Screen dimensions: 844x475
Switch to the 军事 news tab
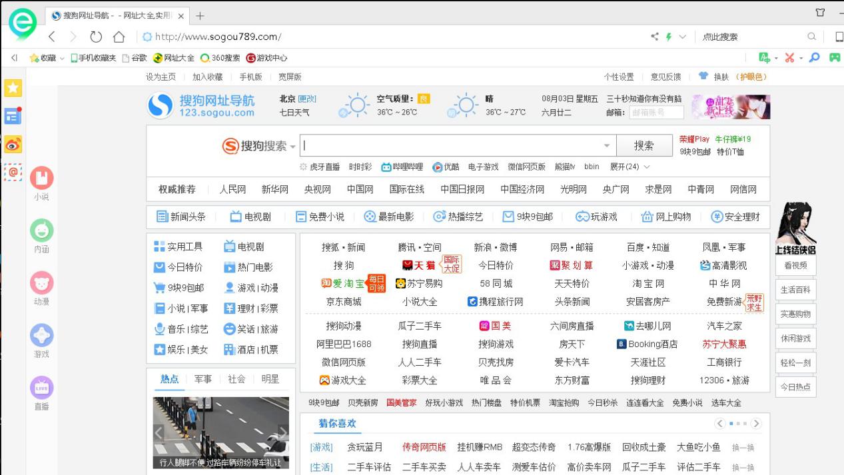(203, 380)
